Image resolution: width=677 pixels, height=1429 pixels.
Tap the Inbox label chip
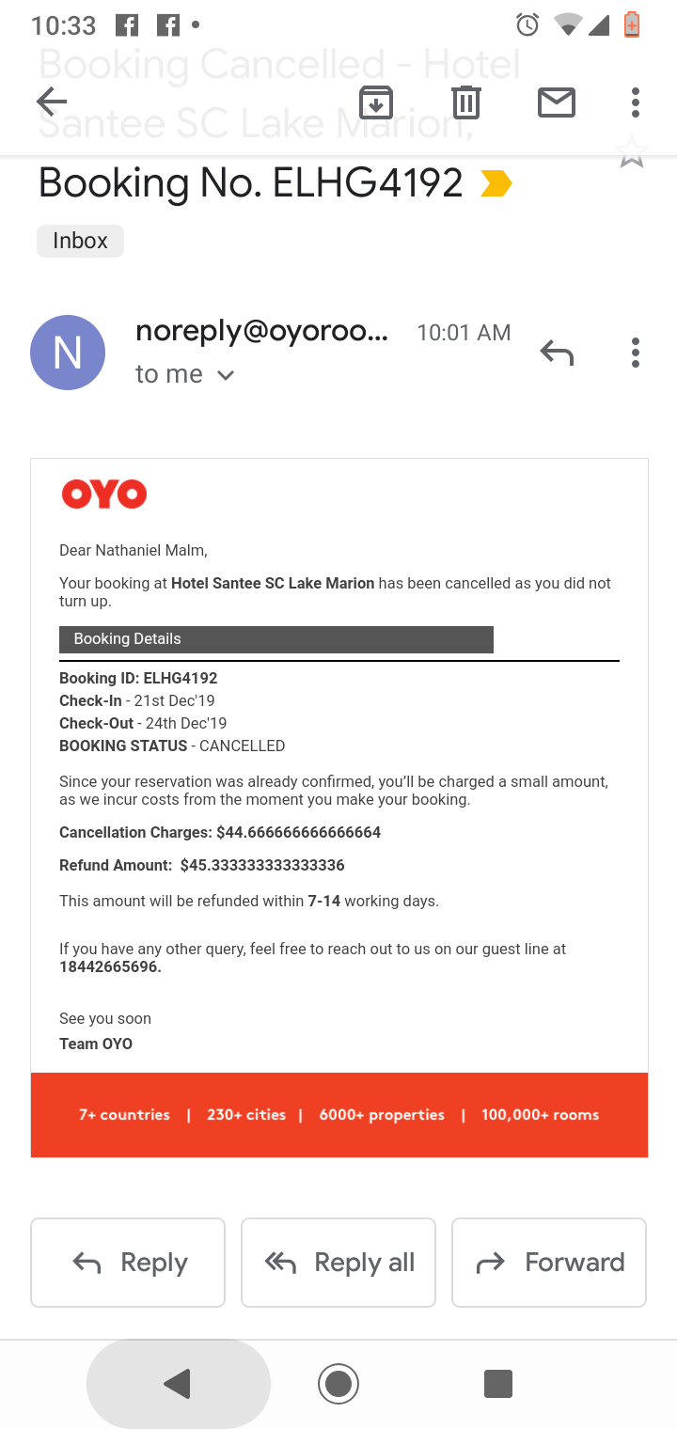tap(80, 241)
